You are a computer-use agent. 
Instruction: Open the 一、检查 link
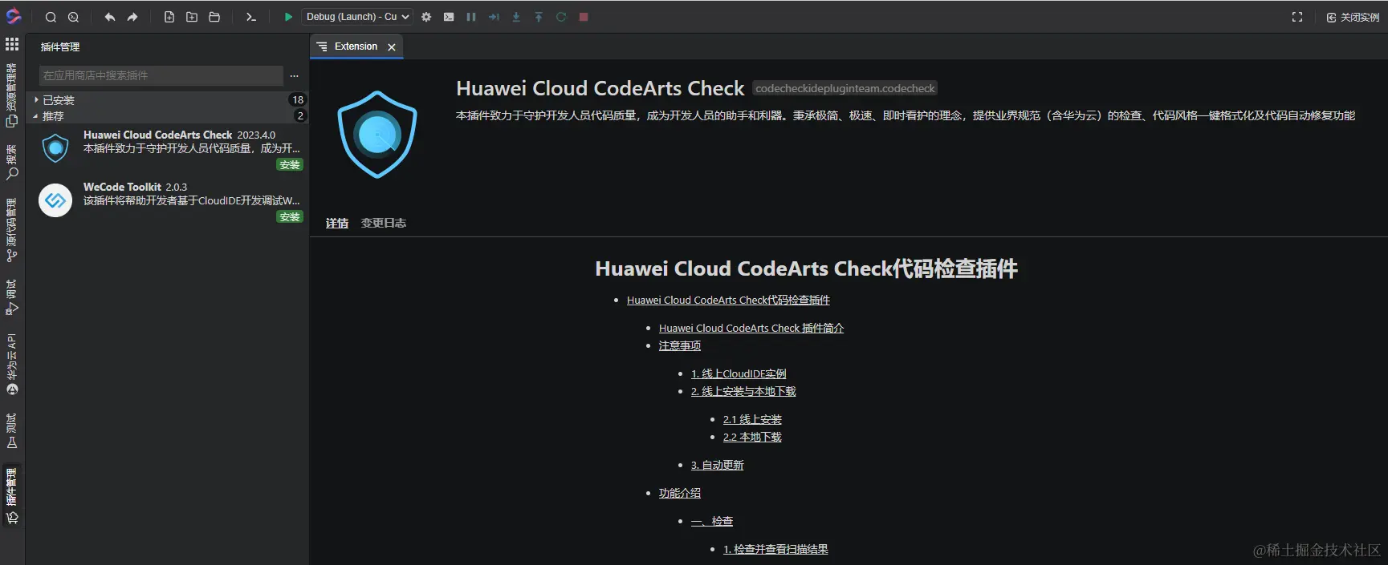(x=712, y=521)
